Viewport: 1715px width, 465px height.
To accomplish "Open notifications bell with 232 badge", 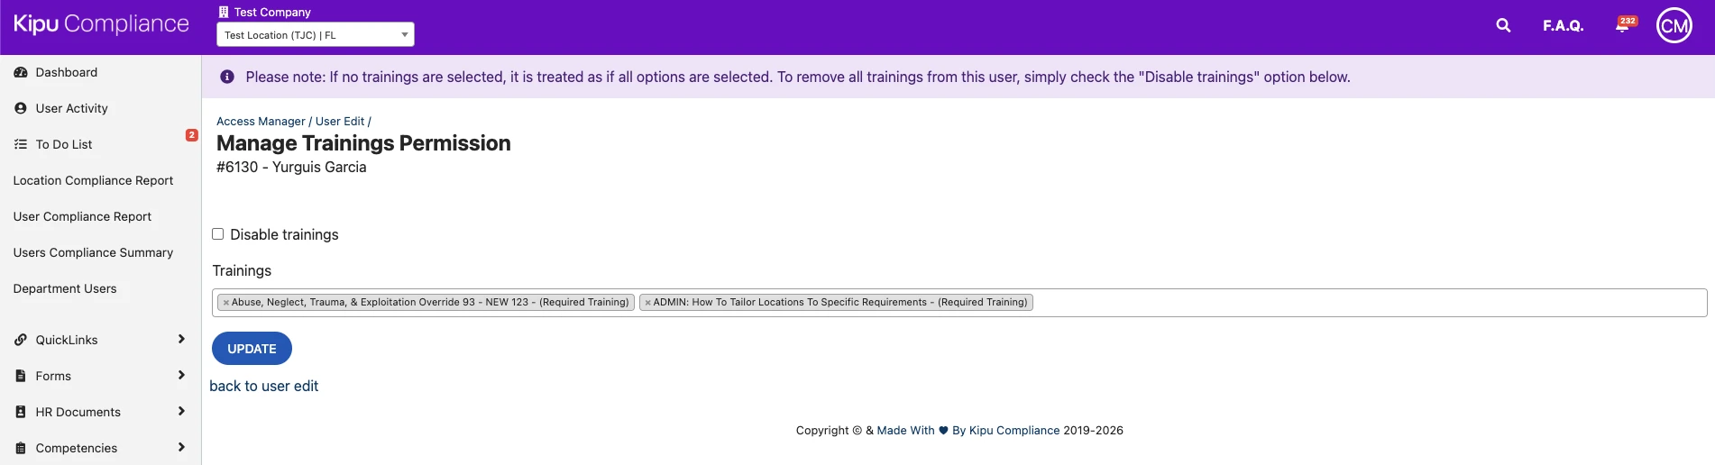I will pos(1622,25).
